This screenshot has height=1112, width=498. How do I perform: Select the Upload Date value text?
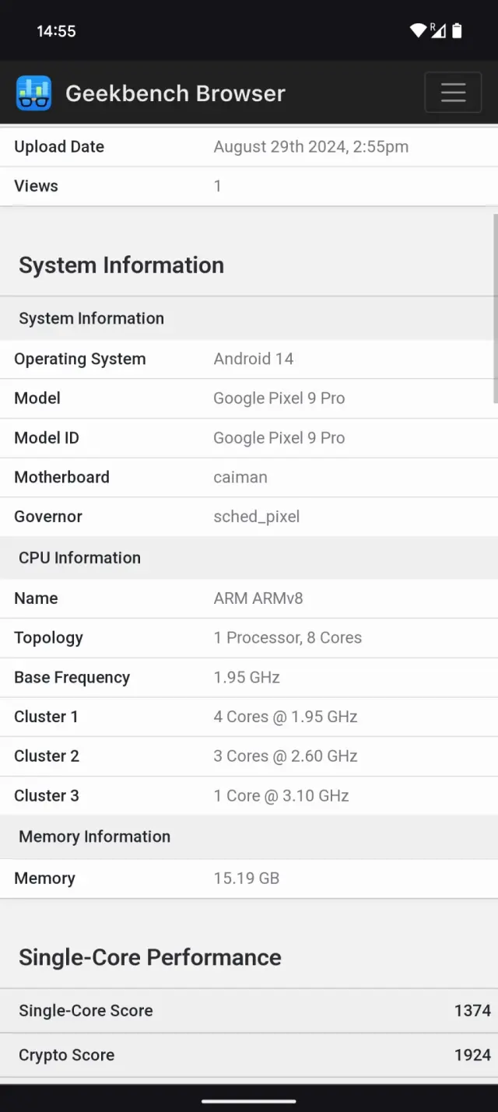(310, 147)
